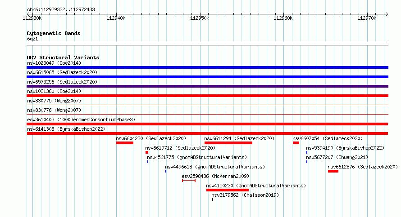Click the nsv6141305 (ByrskaBishop2022) red bar
The image size is (401, 217).
click(207, 133)
